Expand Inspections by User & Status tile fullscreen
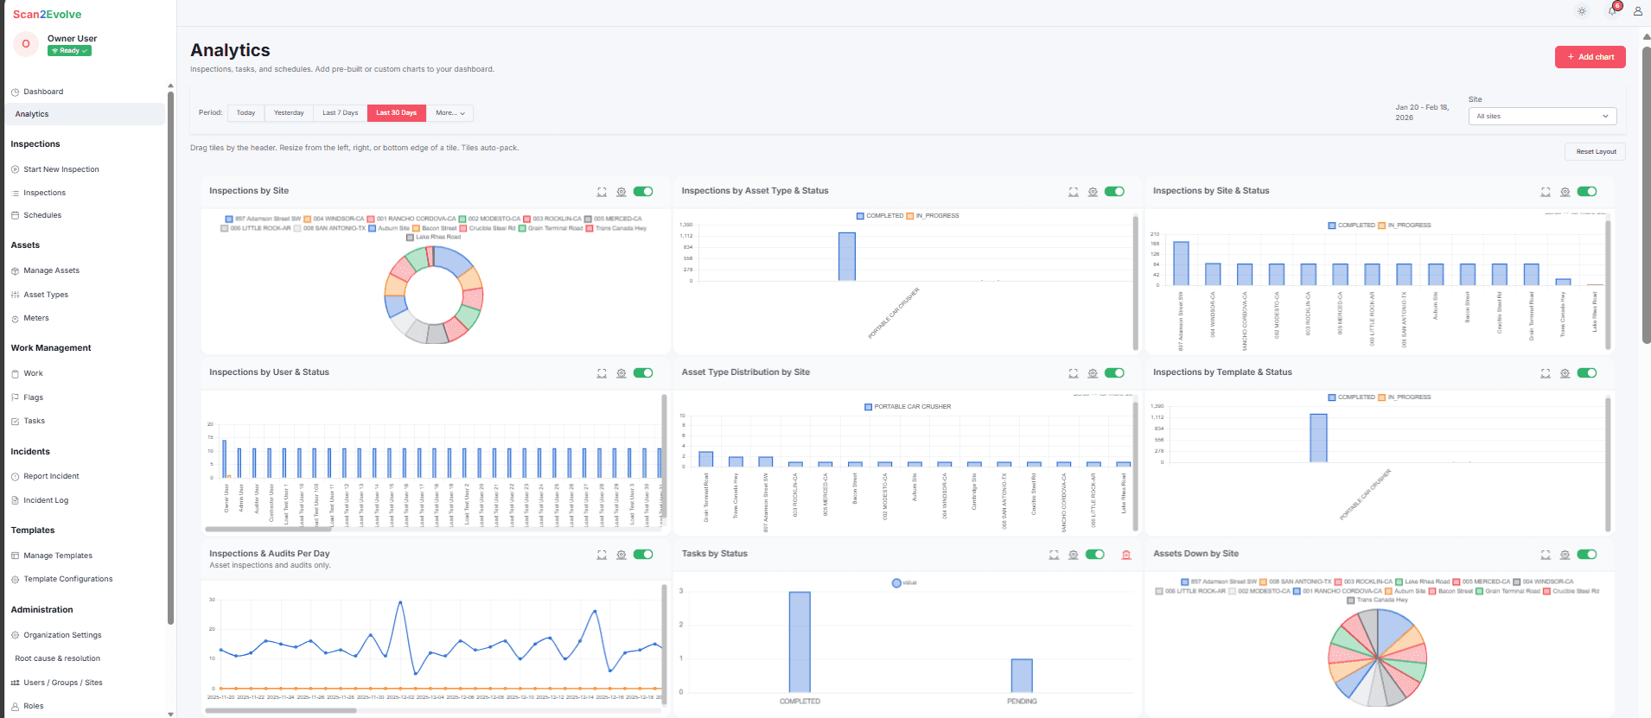 pyautogui.click(x=602, y=373)
